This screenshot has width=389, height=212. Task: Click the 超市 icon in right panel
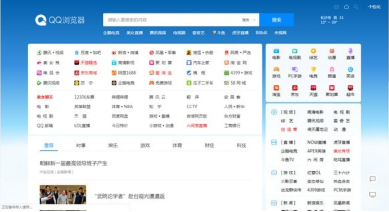350,88
